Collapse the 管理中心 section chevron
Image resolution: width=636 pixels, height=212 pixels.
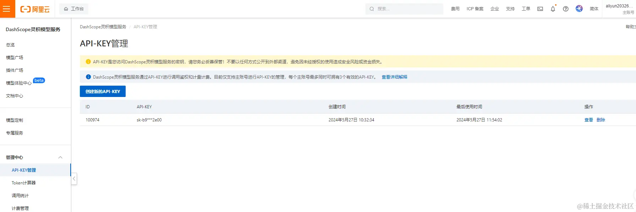coord(60,157)
